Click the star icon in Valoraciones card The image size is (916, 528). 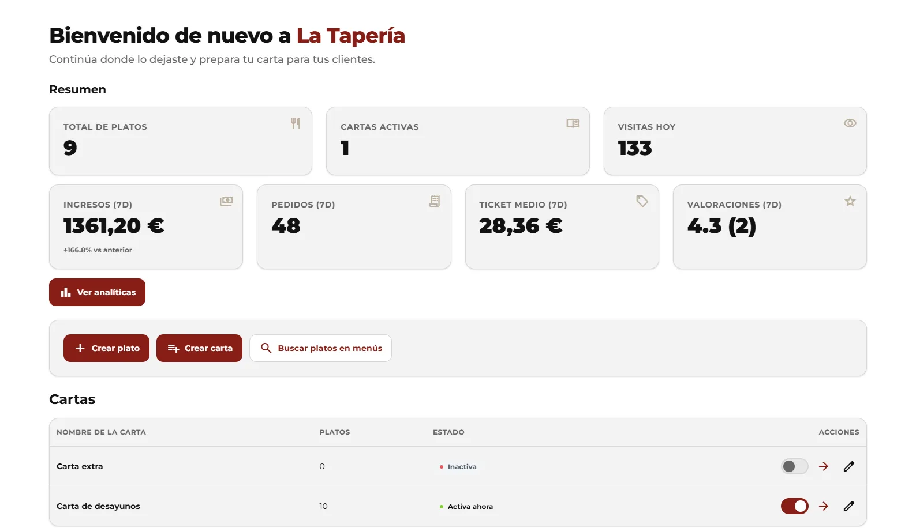pos(850,201)
